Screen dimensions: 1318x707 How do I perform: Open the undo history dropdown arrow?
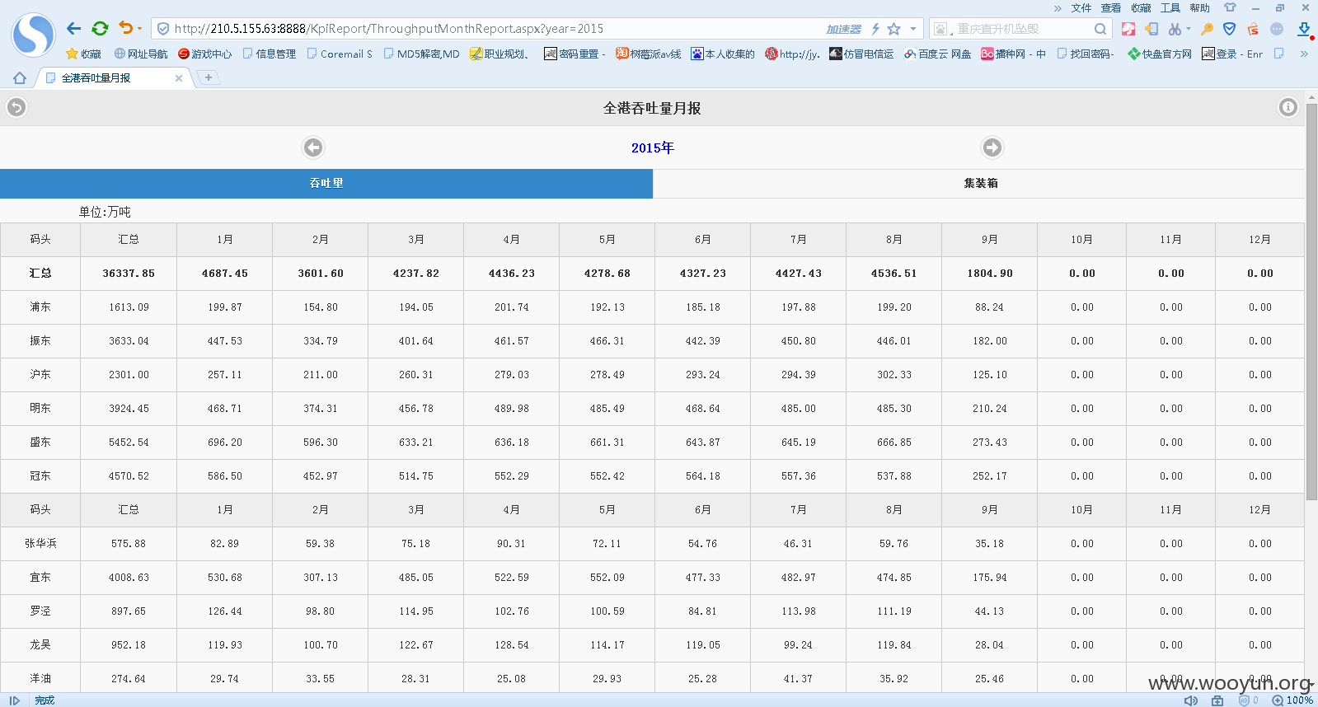pos(140,29)
